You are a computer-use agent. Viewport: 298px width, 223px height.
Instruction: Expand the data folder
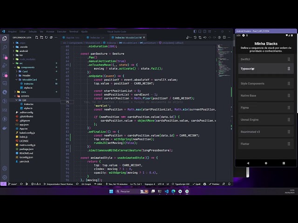[x=23, y=92]
